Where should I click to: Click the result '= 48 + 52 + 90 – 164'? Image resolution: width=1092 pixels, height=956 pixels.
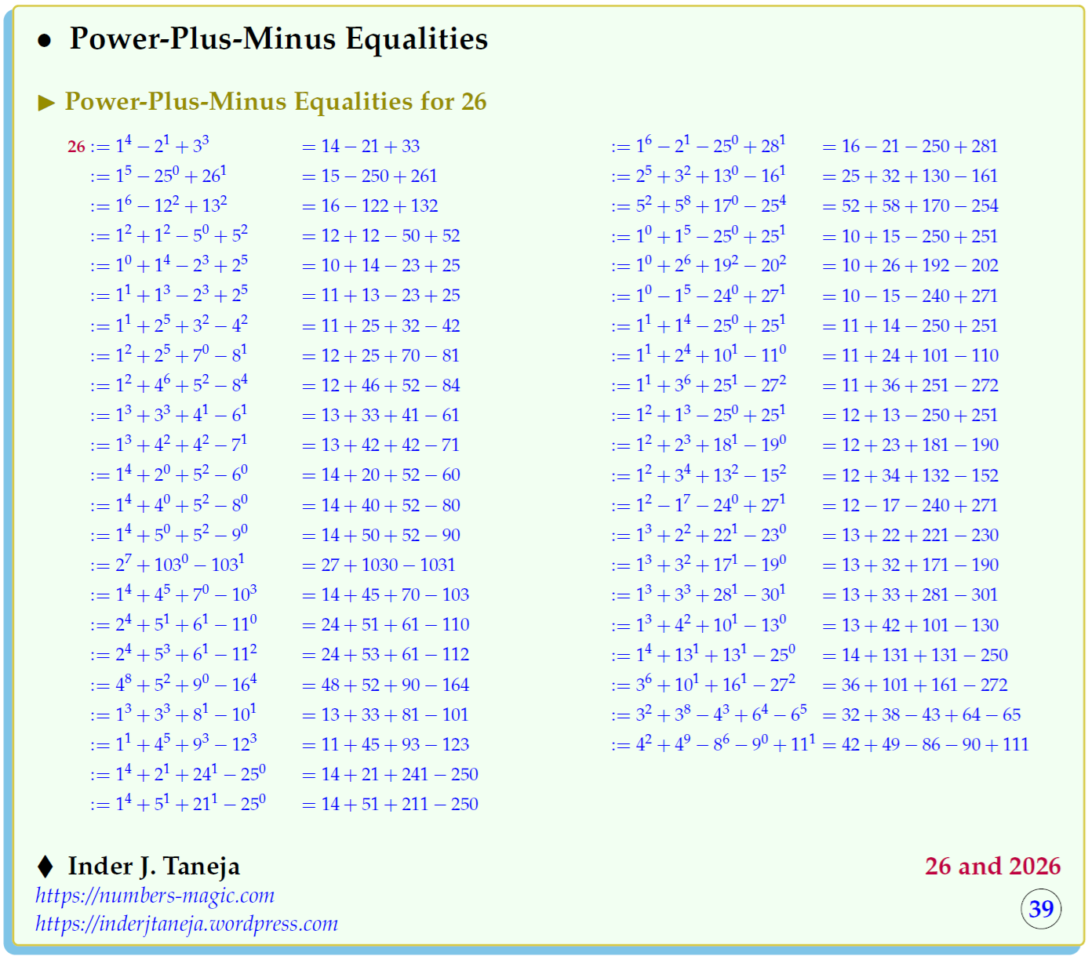point(385,685)
